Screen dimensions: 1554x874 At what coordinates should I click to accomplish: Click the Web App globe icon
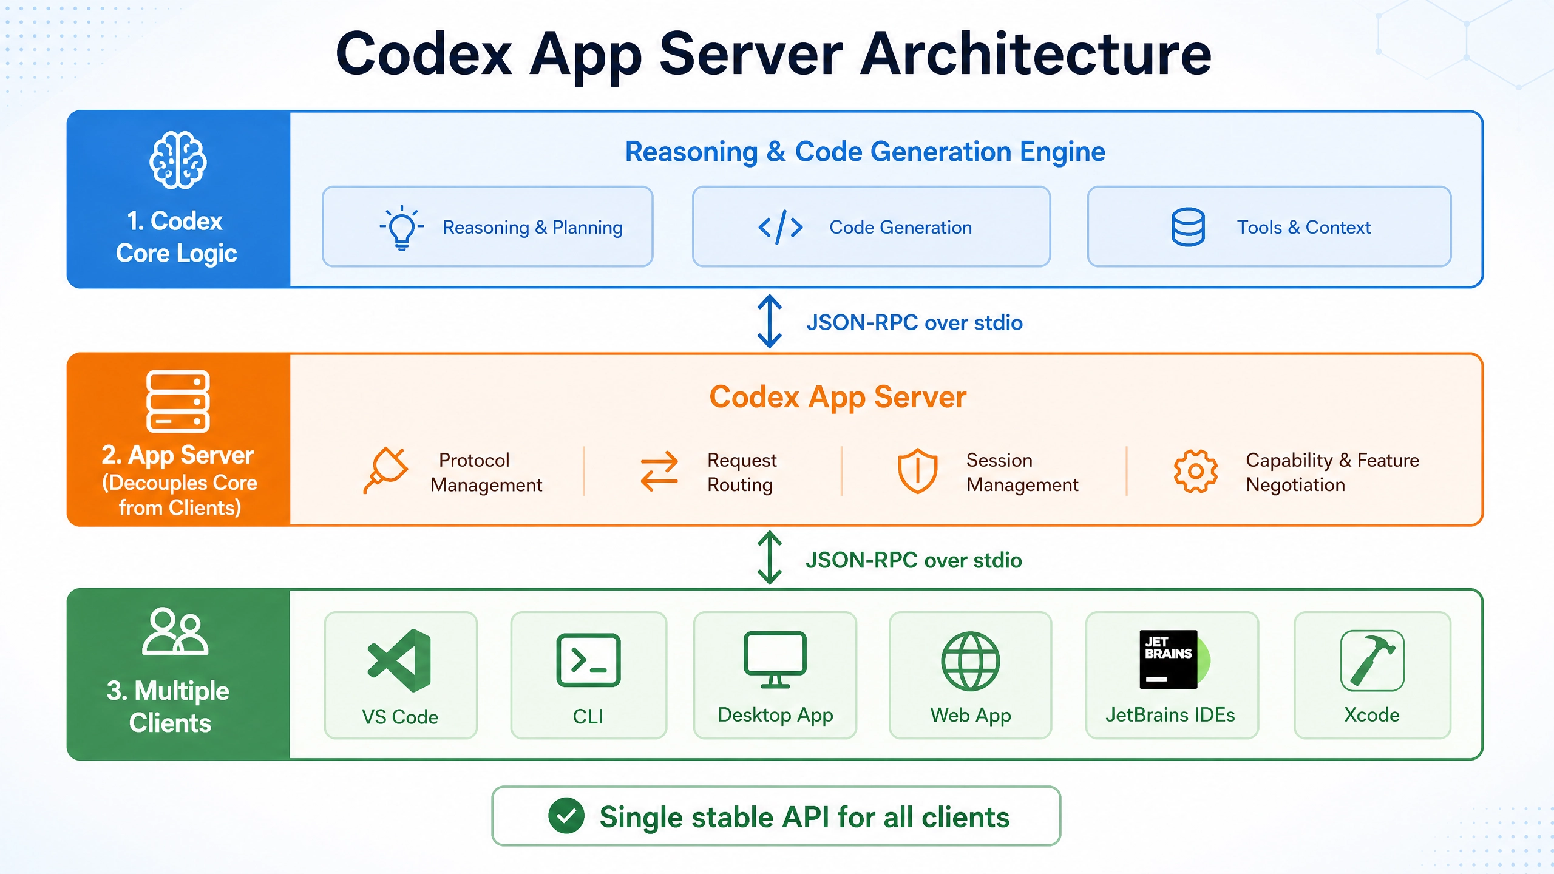971,661
